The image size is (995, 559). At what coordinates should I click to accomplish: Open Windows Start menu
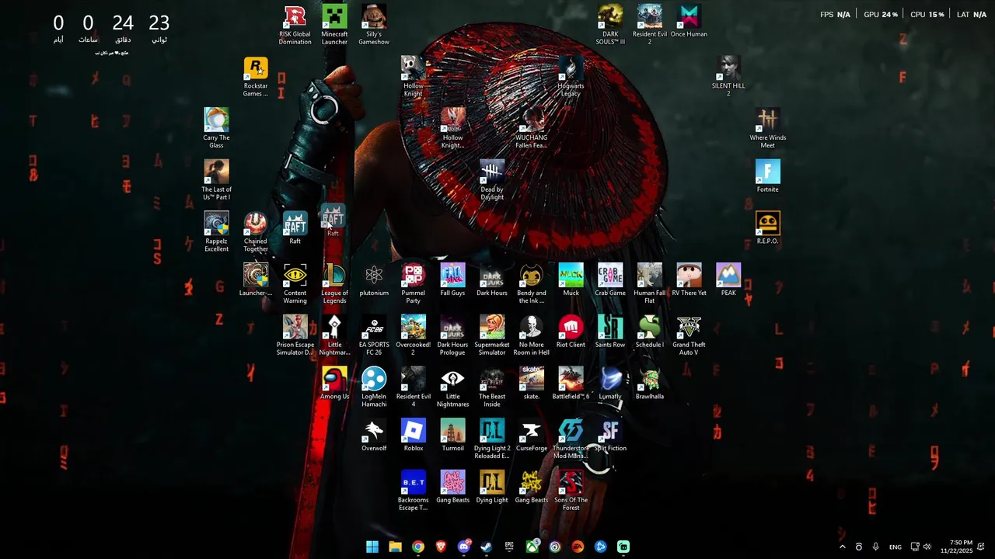click(372, 547)
